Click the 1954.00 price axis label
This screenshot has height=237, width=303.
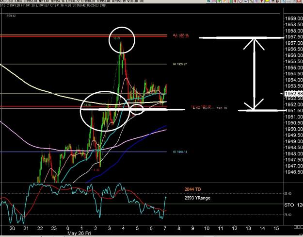[294, 80]
